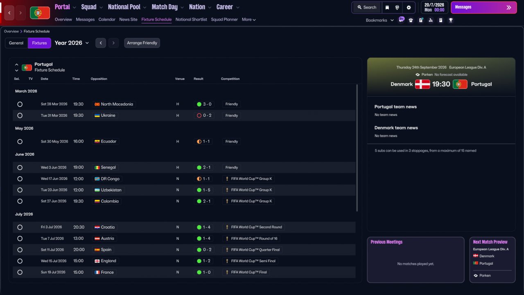Click the red loss indicator for Ukraine match
Image resolution: width=524 pixels, height=295 pixels.
[199, 116]
